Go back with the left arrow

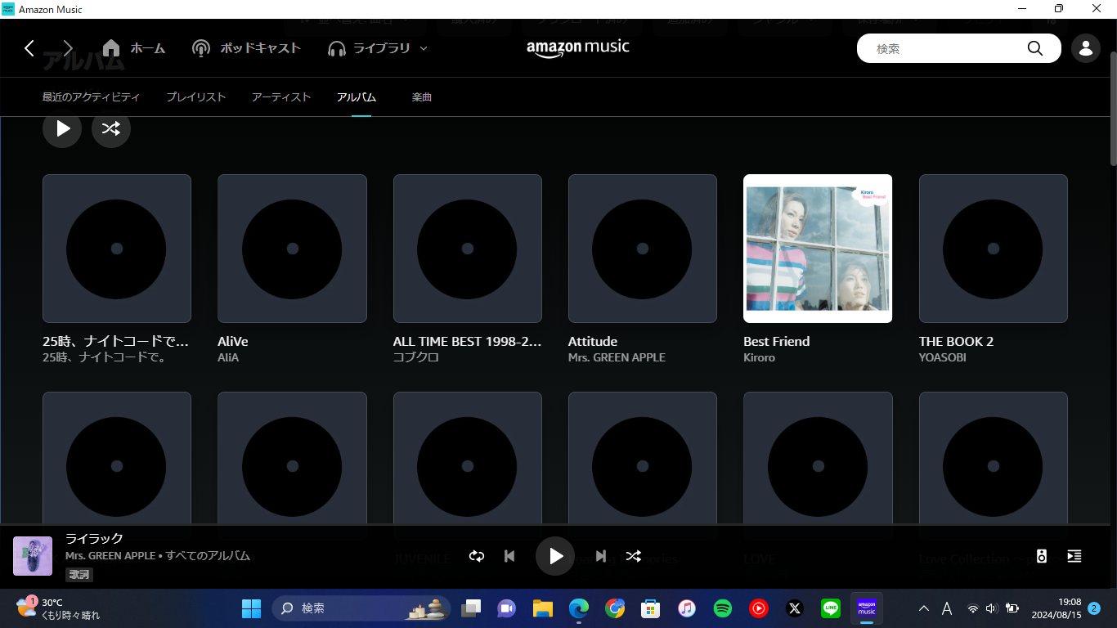coord(29,48)
